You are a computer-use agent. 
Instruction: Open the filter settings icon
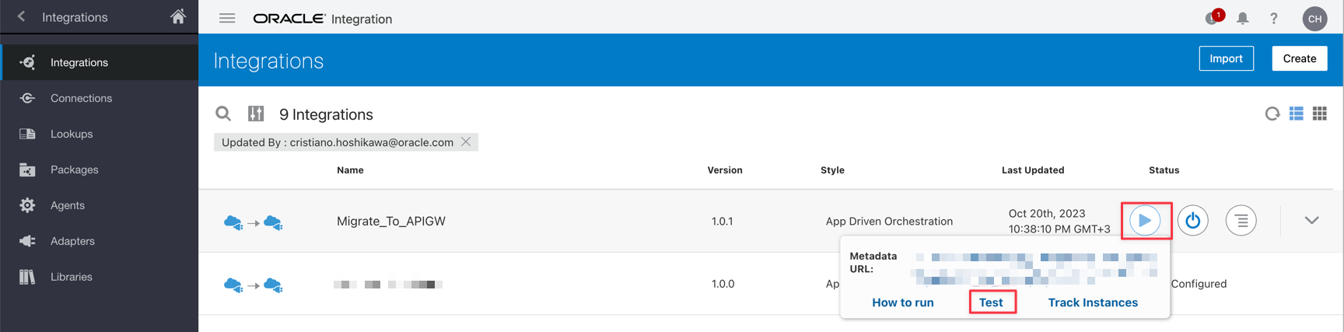(x=256, y=114)
